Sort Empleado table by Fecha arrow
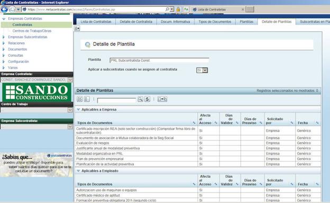 (x=317, y=184)
